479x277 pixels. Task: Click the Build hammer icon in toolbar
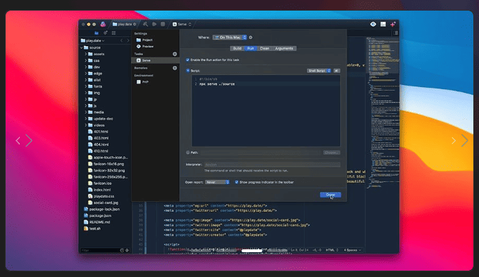[145, 24]
